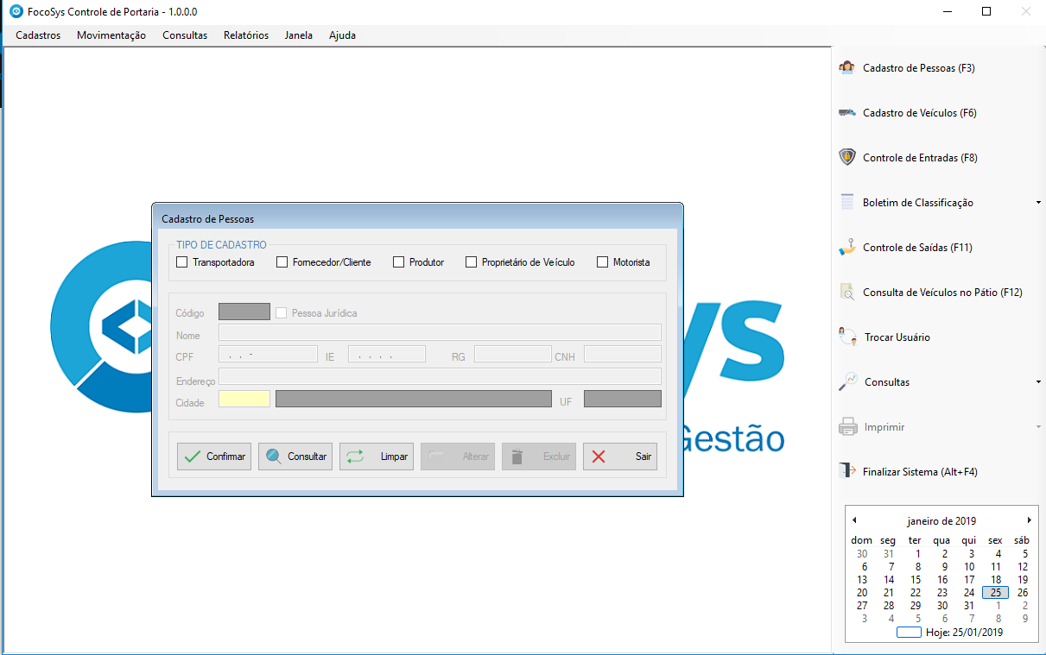This screenshot has width=1046, height=655.
Task: Check the Produtor checkbox
Action: pyautogui.click(x=398, y=262)
